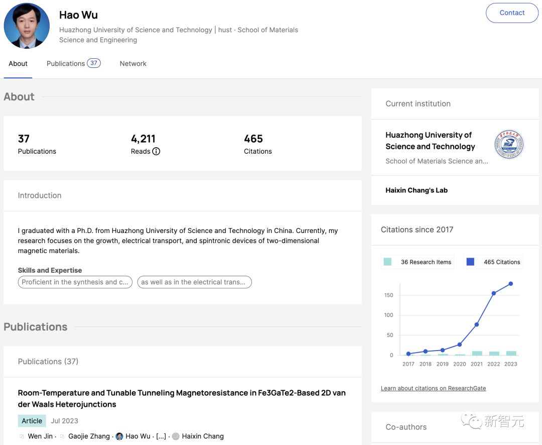Select the 'as well as in the electrical' skill tag

click(x=194, y=282)
